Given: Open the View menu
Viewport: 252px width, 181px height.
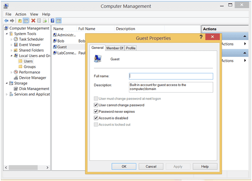Looking at the screenshot, I should (34, 14).
